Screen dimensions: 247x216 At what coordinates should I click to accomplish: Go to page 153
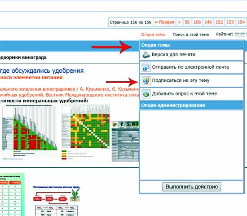click(230, 22)
